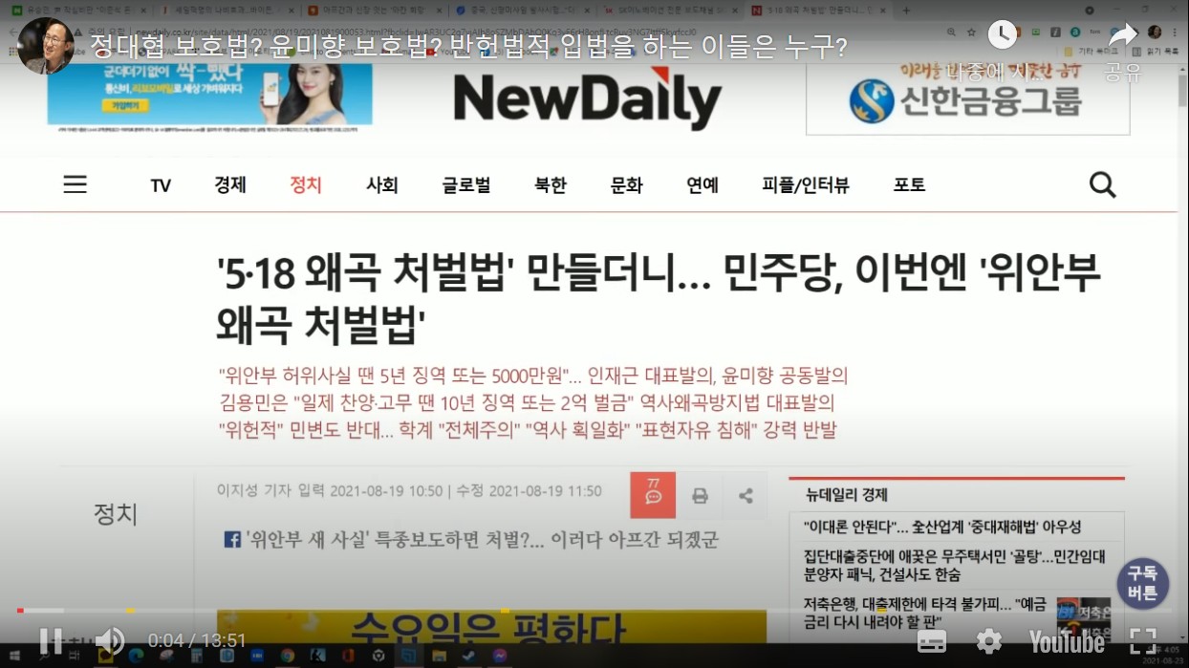Open the TV section in navigation

[x=161, y=185]
